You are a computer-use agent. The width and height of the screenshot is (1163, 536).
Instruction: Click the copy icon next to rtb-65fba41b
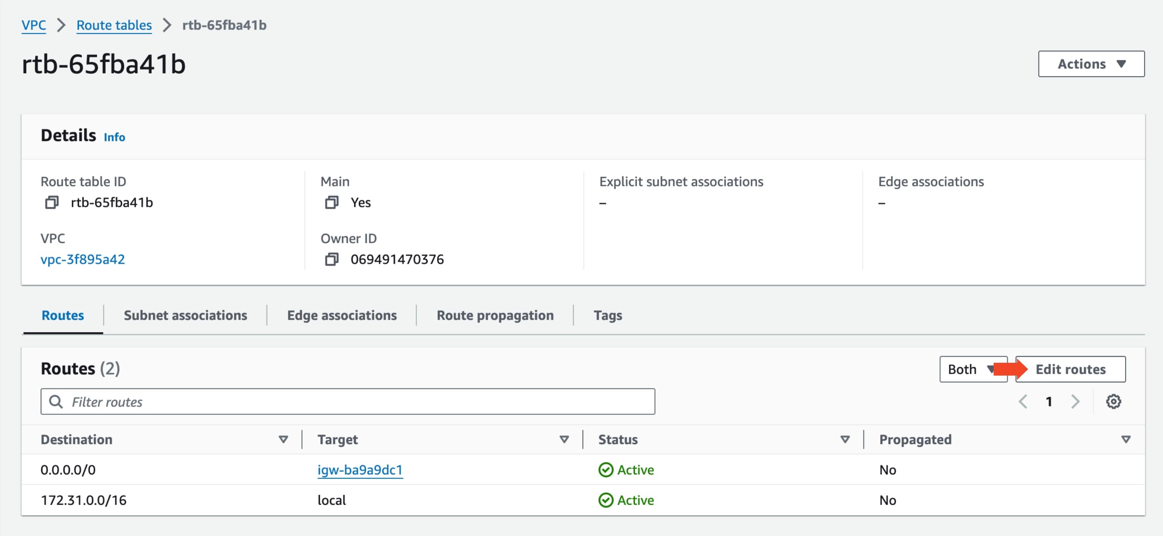pos(51,202)
